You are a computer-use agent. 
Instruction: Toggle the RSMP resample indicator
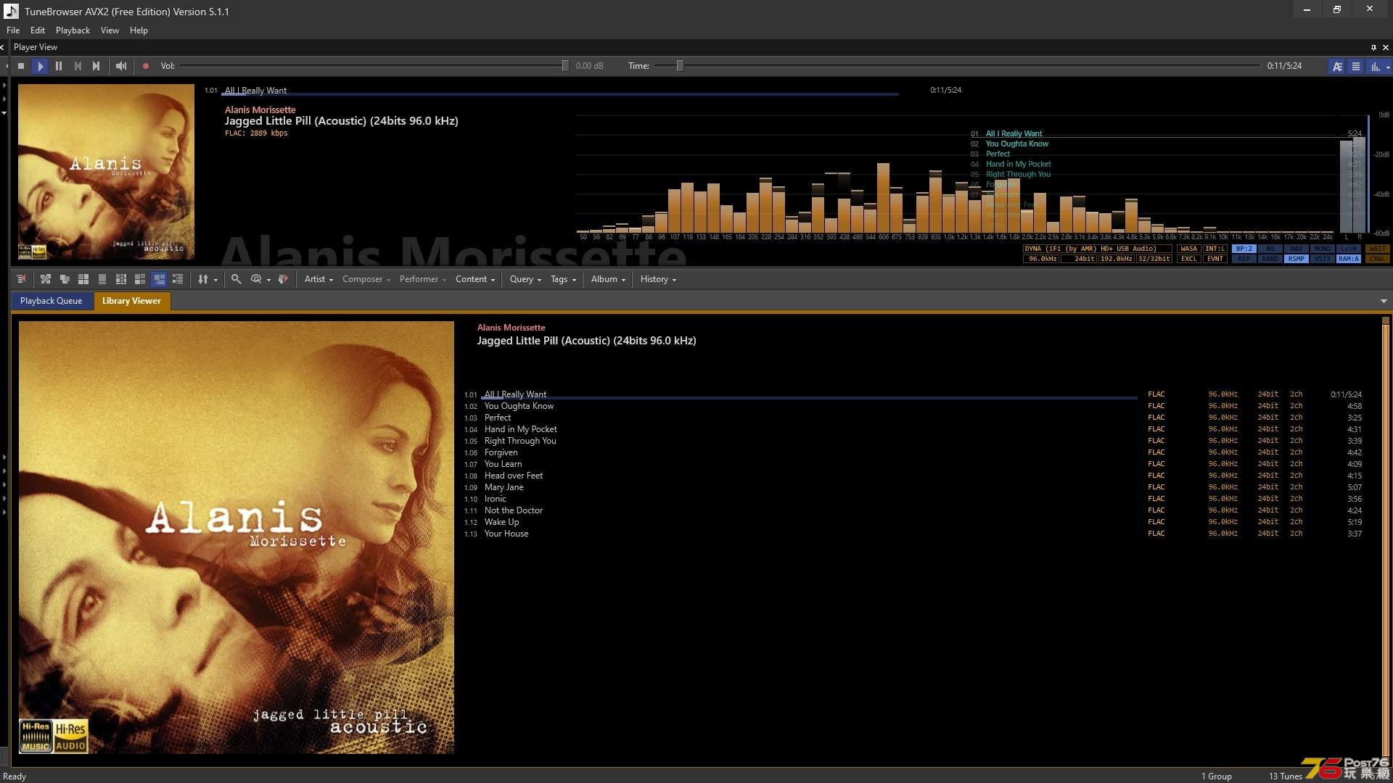[x=1296, y=259]
